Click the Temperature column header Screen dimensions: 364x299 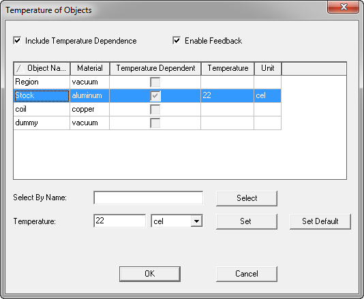(228, 68)
